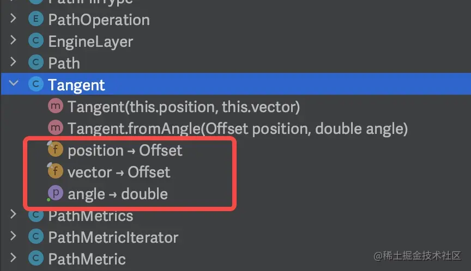Screen dimensions: 471x271
Task: Click the vector field icon
Action: click(x=56, y=172)
